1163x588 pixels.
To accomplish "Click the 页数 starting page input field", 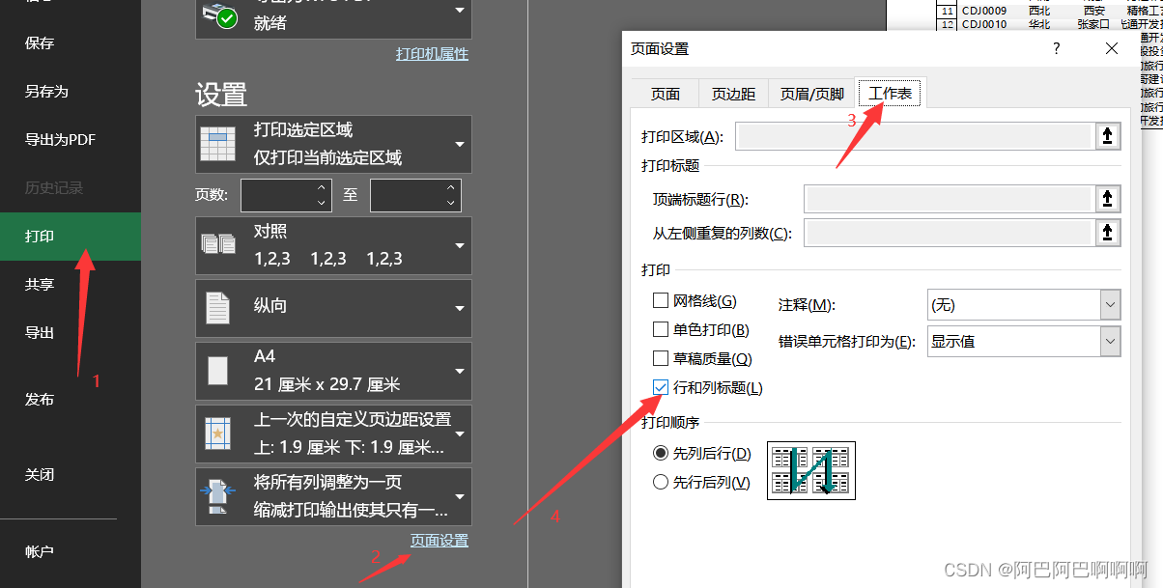I will (x=280, y=195).
